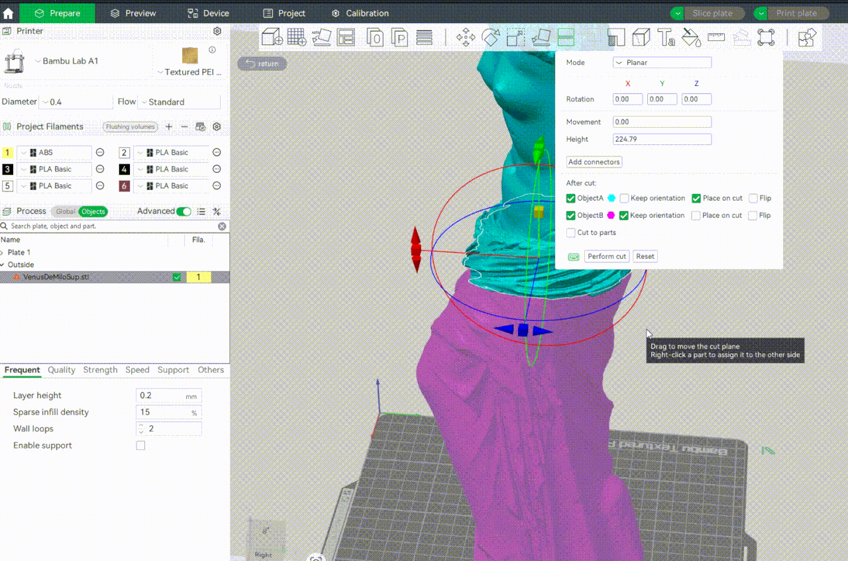The height and width of the screenshot is (561, 848).
Task: Expand the Plate 1 tree item
Action: (3, 252)
